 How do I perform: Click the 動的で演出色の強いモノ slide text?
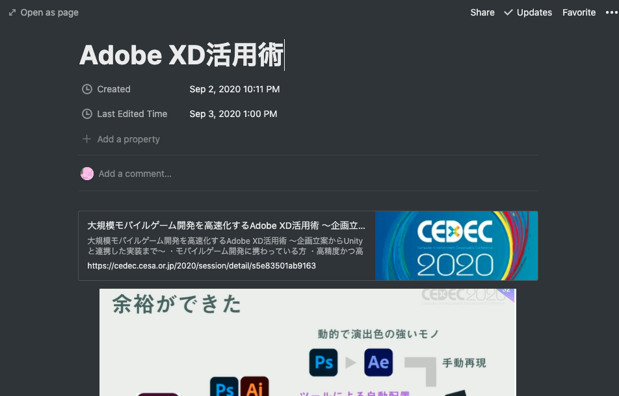click(378, 334)
